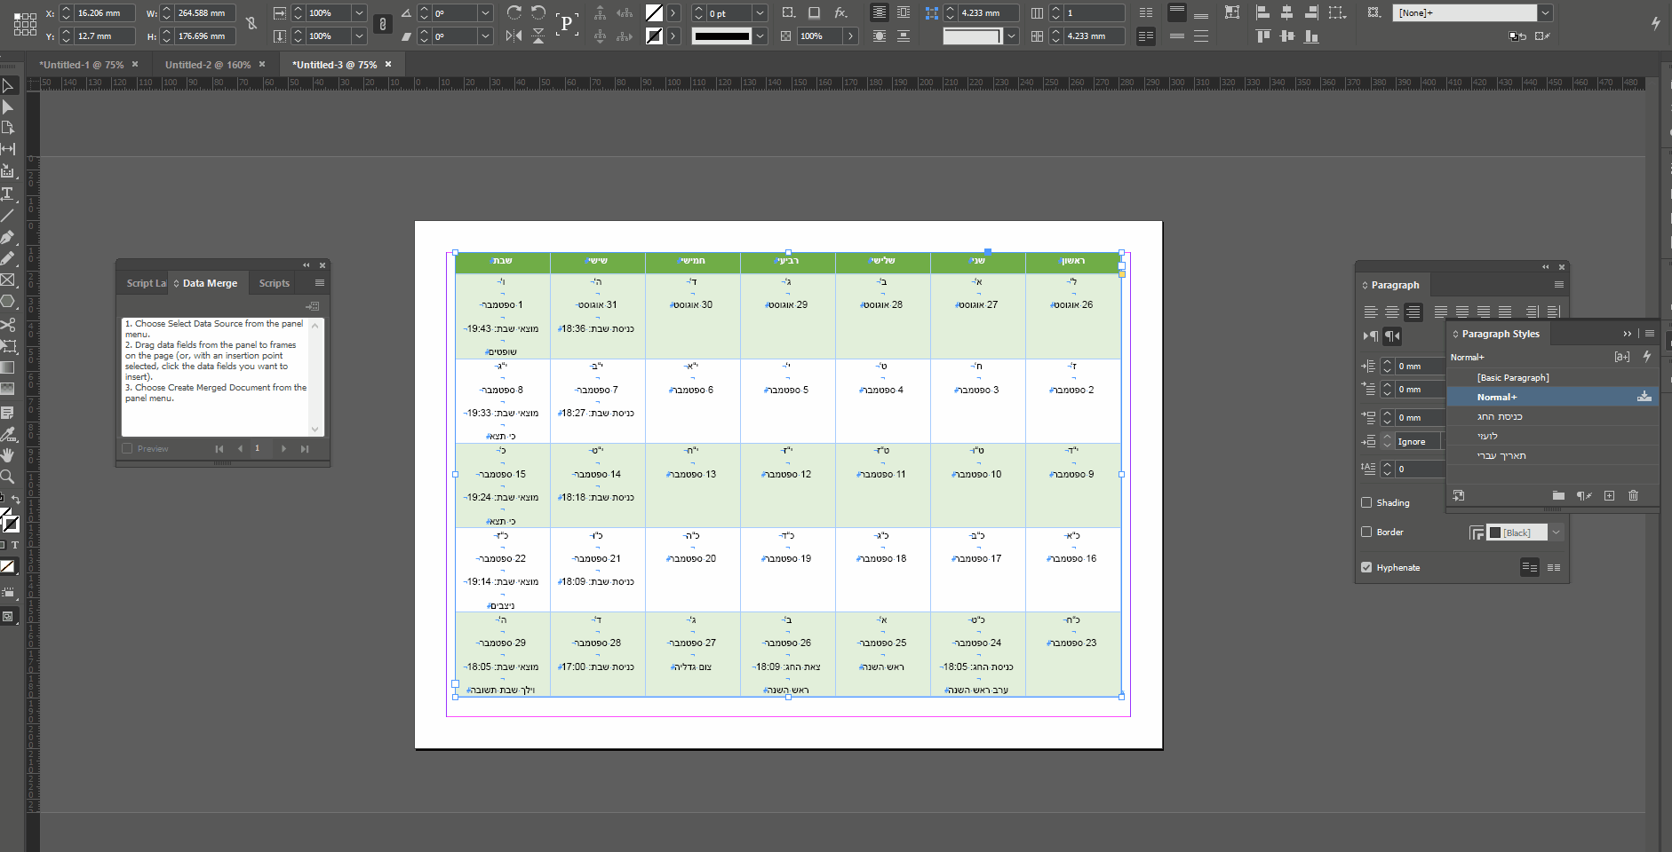Click the align right paragraph icon

[x=1413, y=312]
